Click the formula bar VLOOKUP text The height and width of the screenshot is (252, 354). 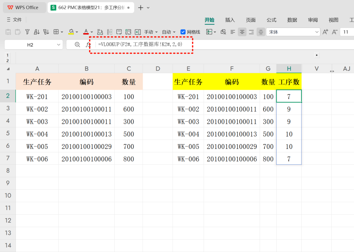(x=140, y=44)
